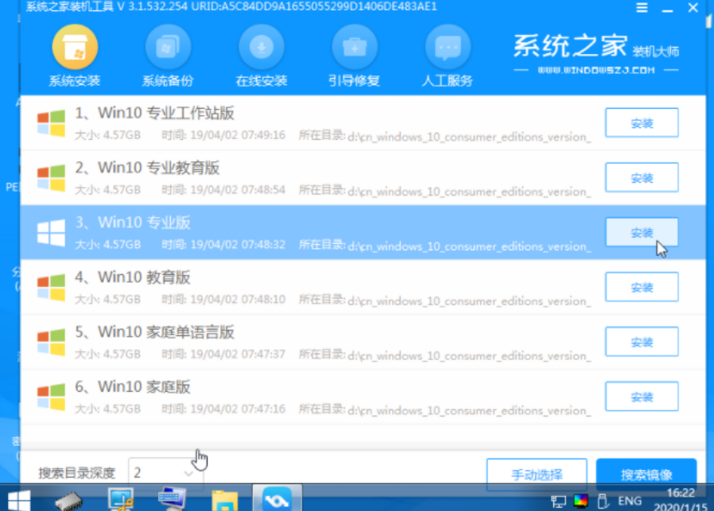
Task: Click Windows logo of Win10 教育版 row
Action: click(51, 287)
